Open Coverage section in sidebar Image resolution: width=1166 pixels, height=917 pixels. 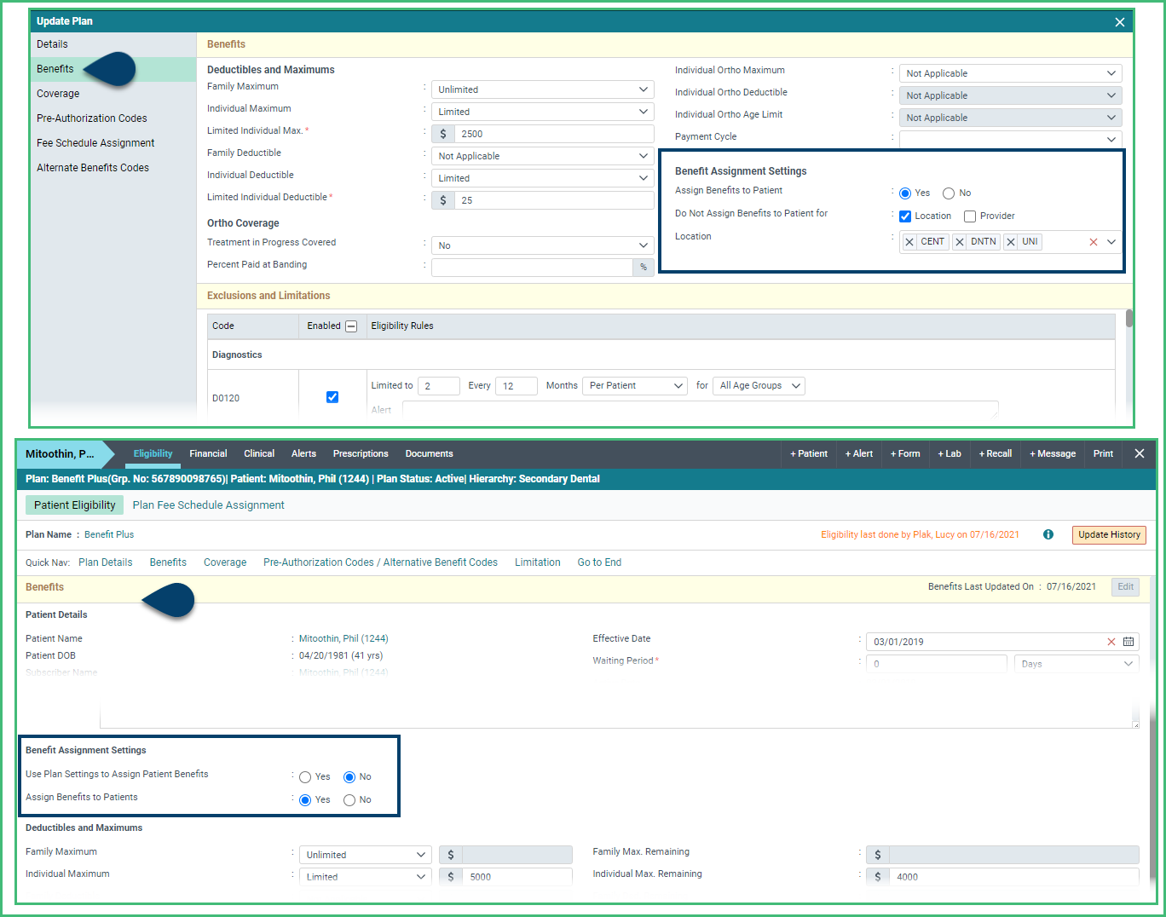coord(113,94)
